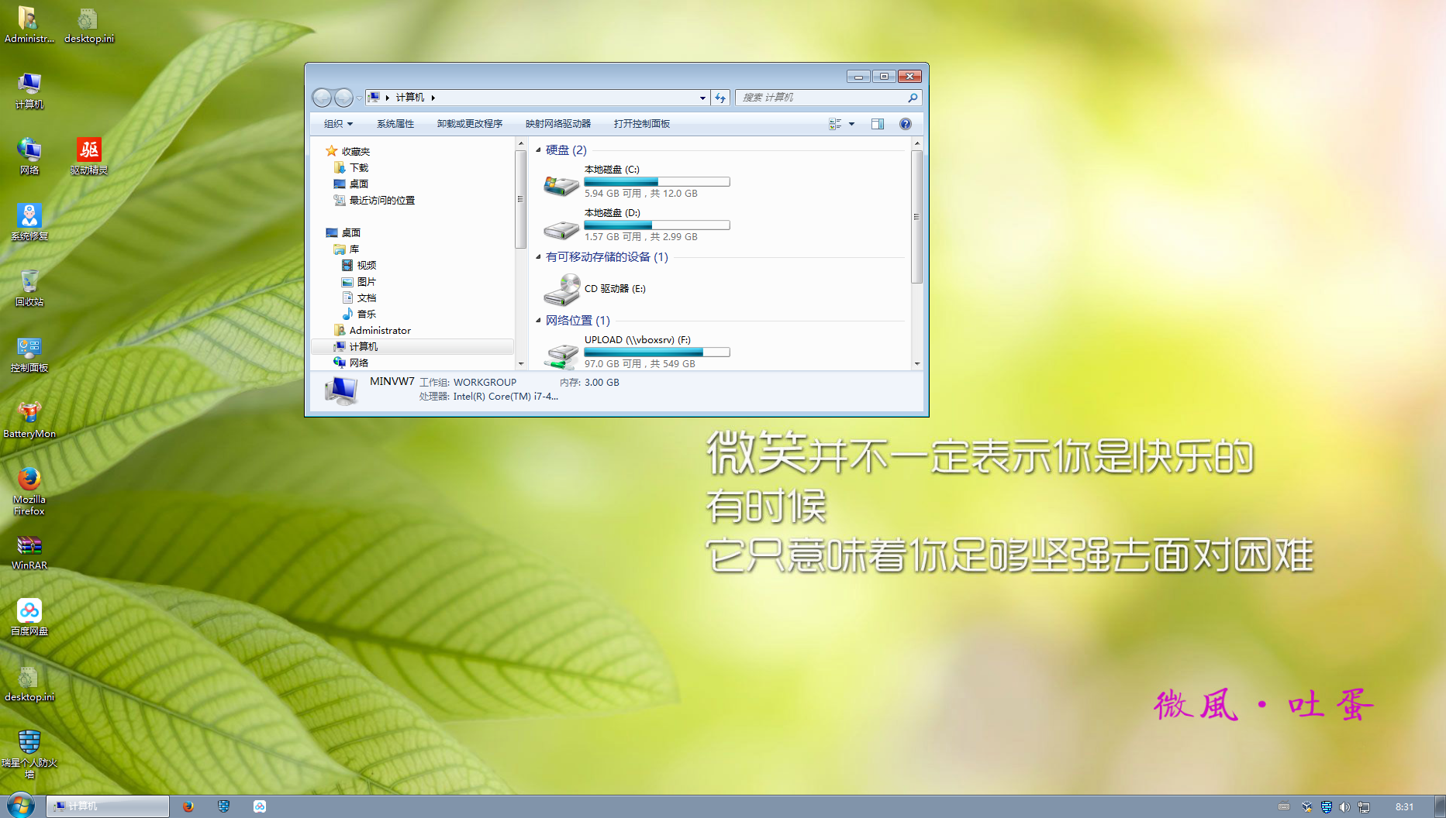1446x818 pixels.
Task: Select the 回收站 desktop icon
Action: (29, 288)
